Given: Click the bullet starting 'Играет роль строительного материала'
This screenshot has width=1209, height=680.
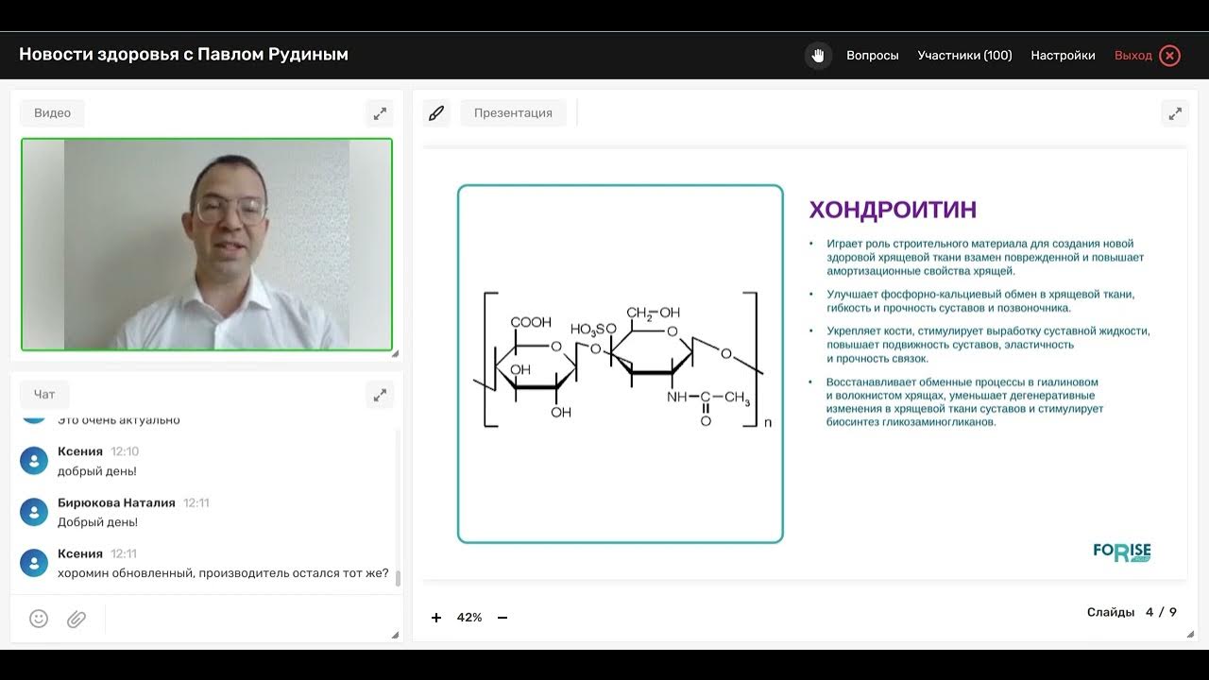Looking at the screenshot, I should 985,257.
